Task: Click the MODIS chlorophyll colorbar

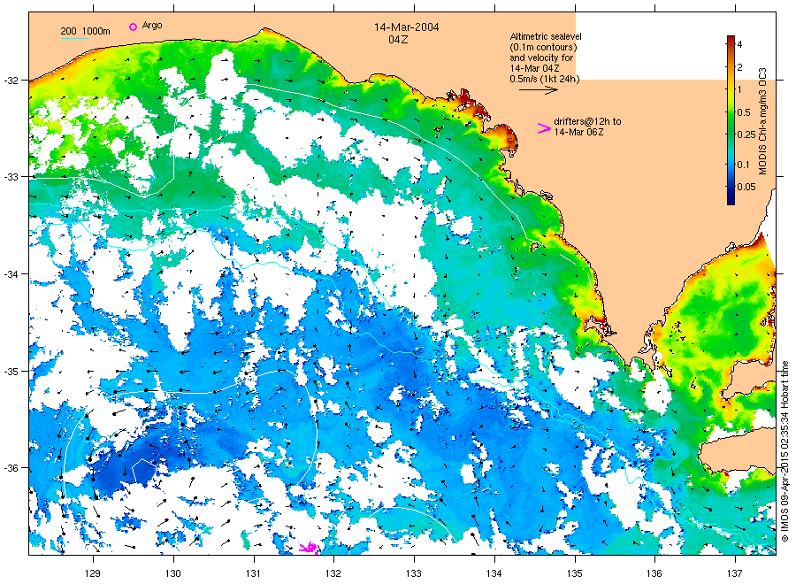Action: point(731,120)
